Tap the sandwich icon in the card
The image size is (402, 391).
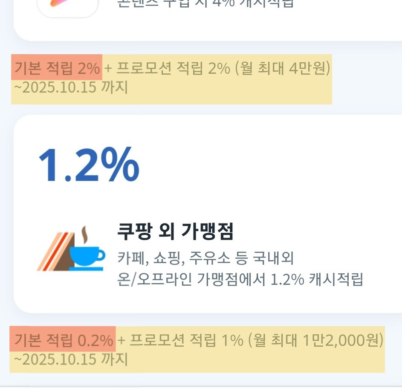pyautogui.click(x=56, y=251)
